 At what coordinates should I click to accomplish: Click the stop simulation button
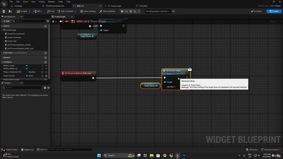coord(131,11)
